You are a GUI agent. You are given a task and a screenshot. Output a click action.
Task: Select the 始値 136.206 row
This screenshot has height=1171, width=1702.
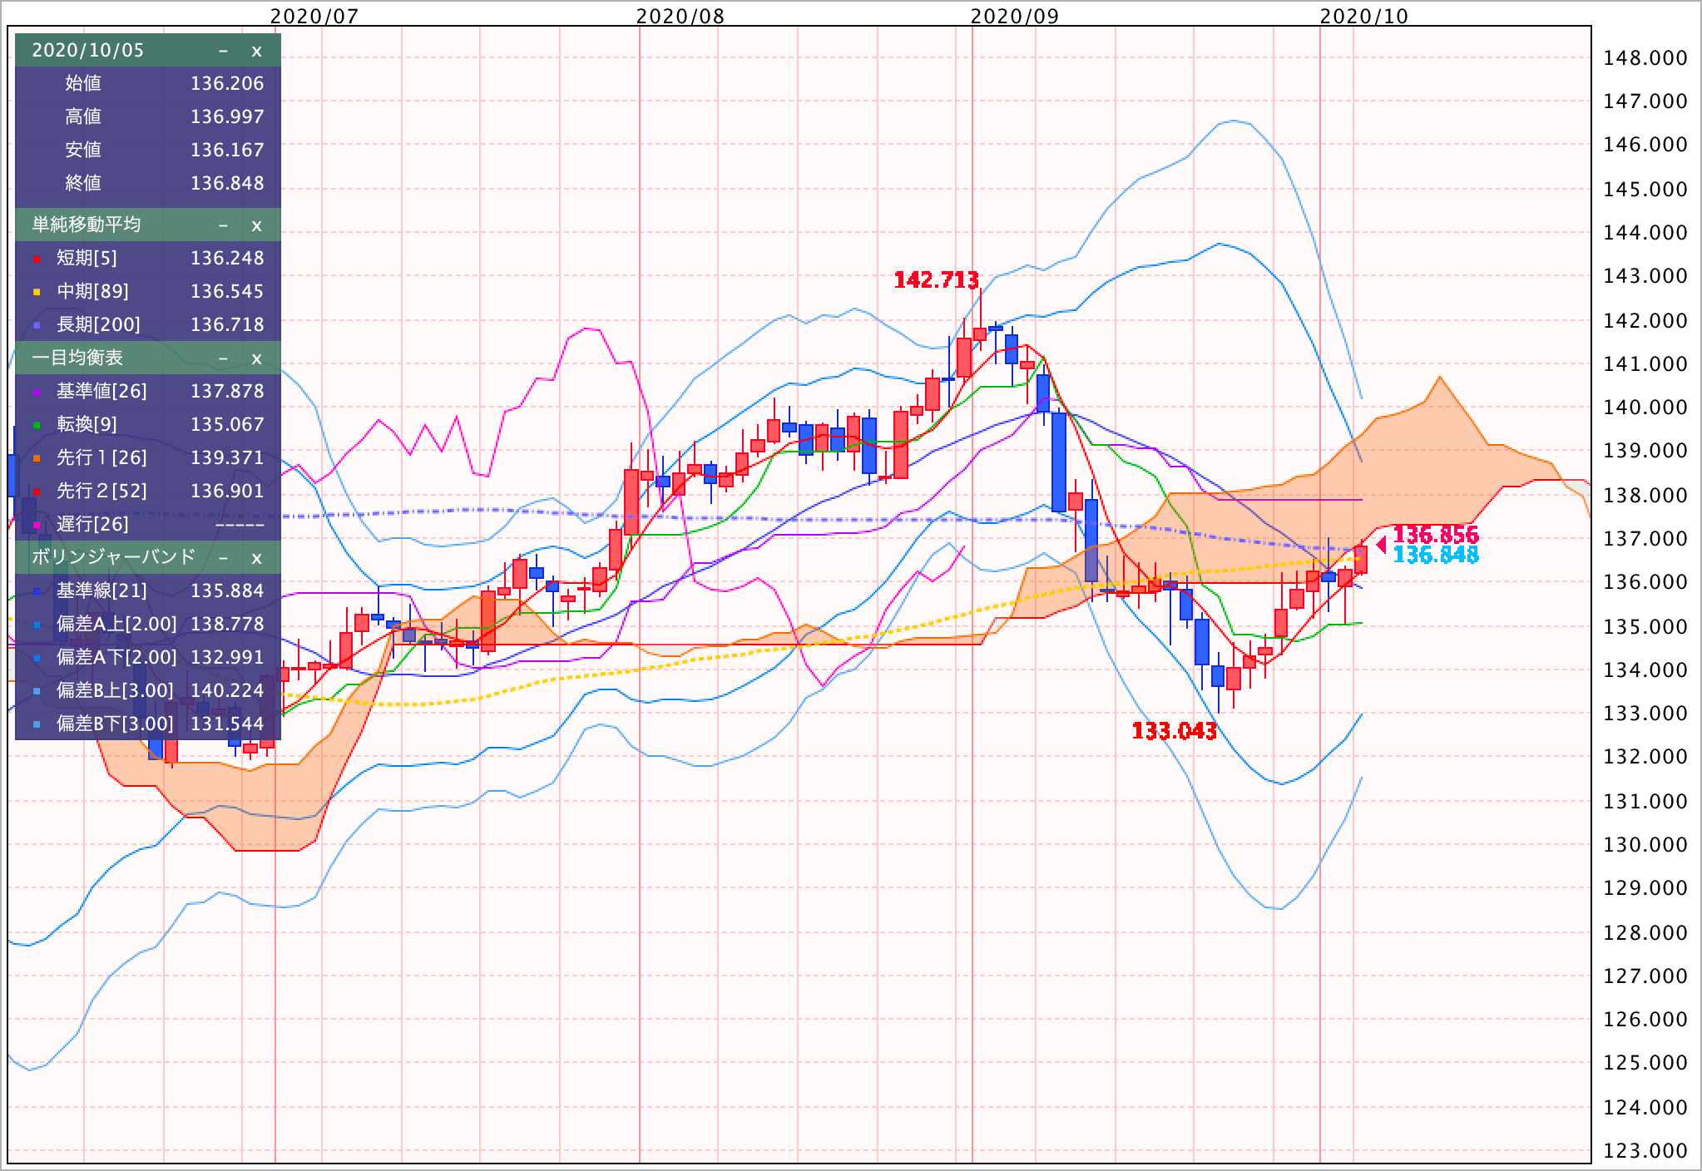point(148,83)
